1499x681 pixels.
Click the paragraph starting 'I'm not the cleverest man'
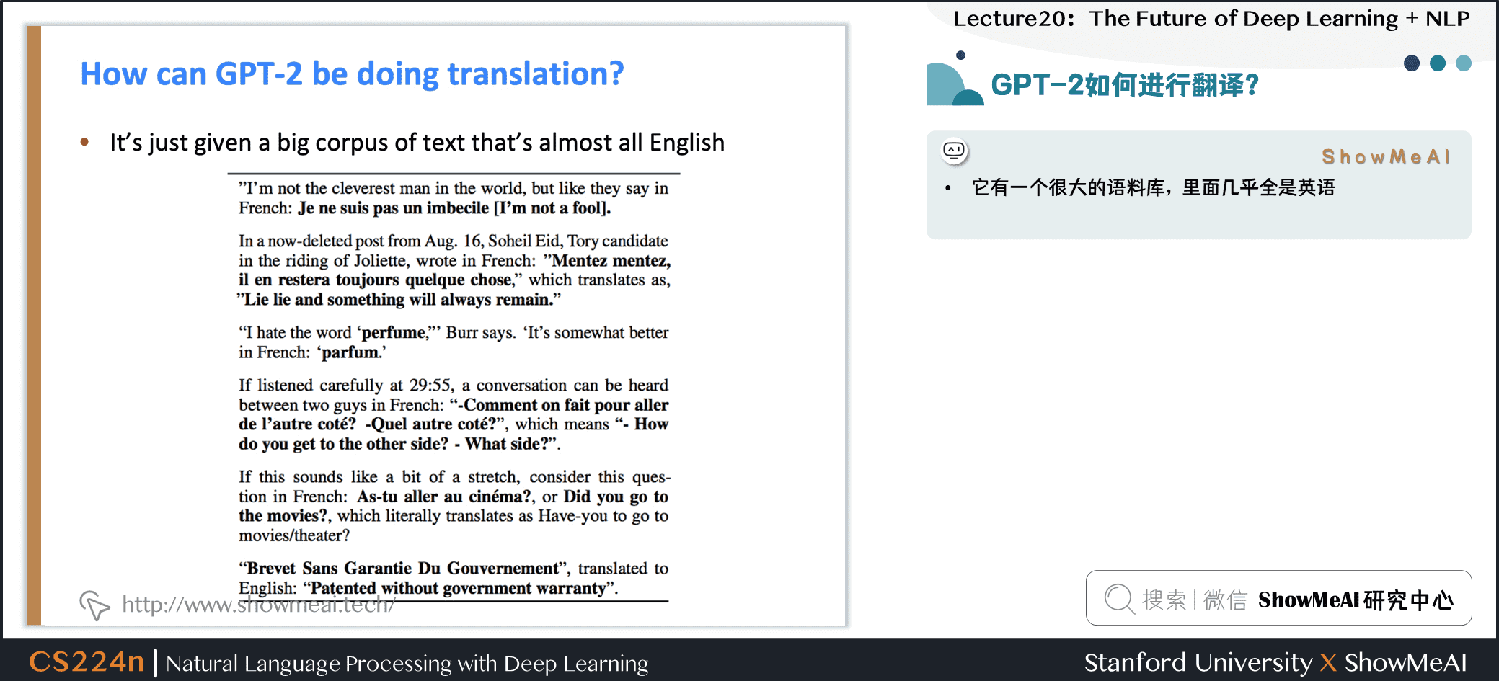[454, 198]
